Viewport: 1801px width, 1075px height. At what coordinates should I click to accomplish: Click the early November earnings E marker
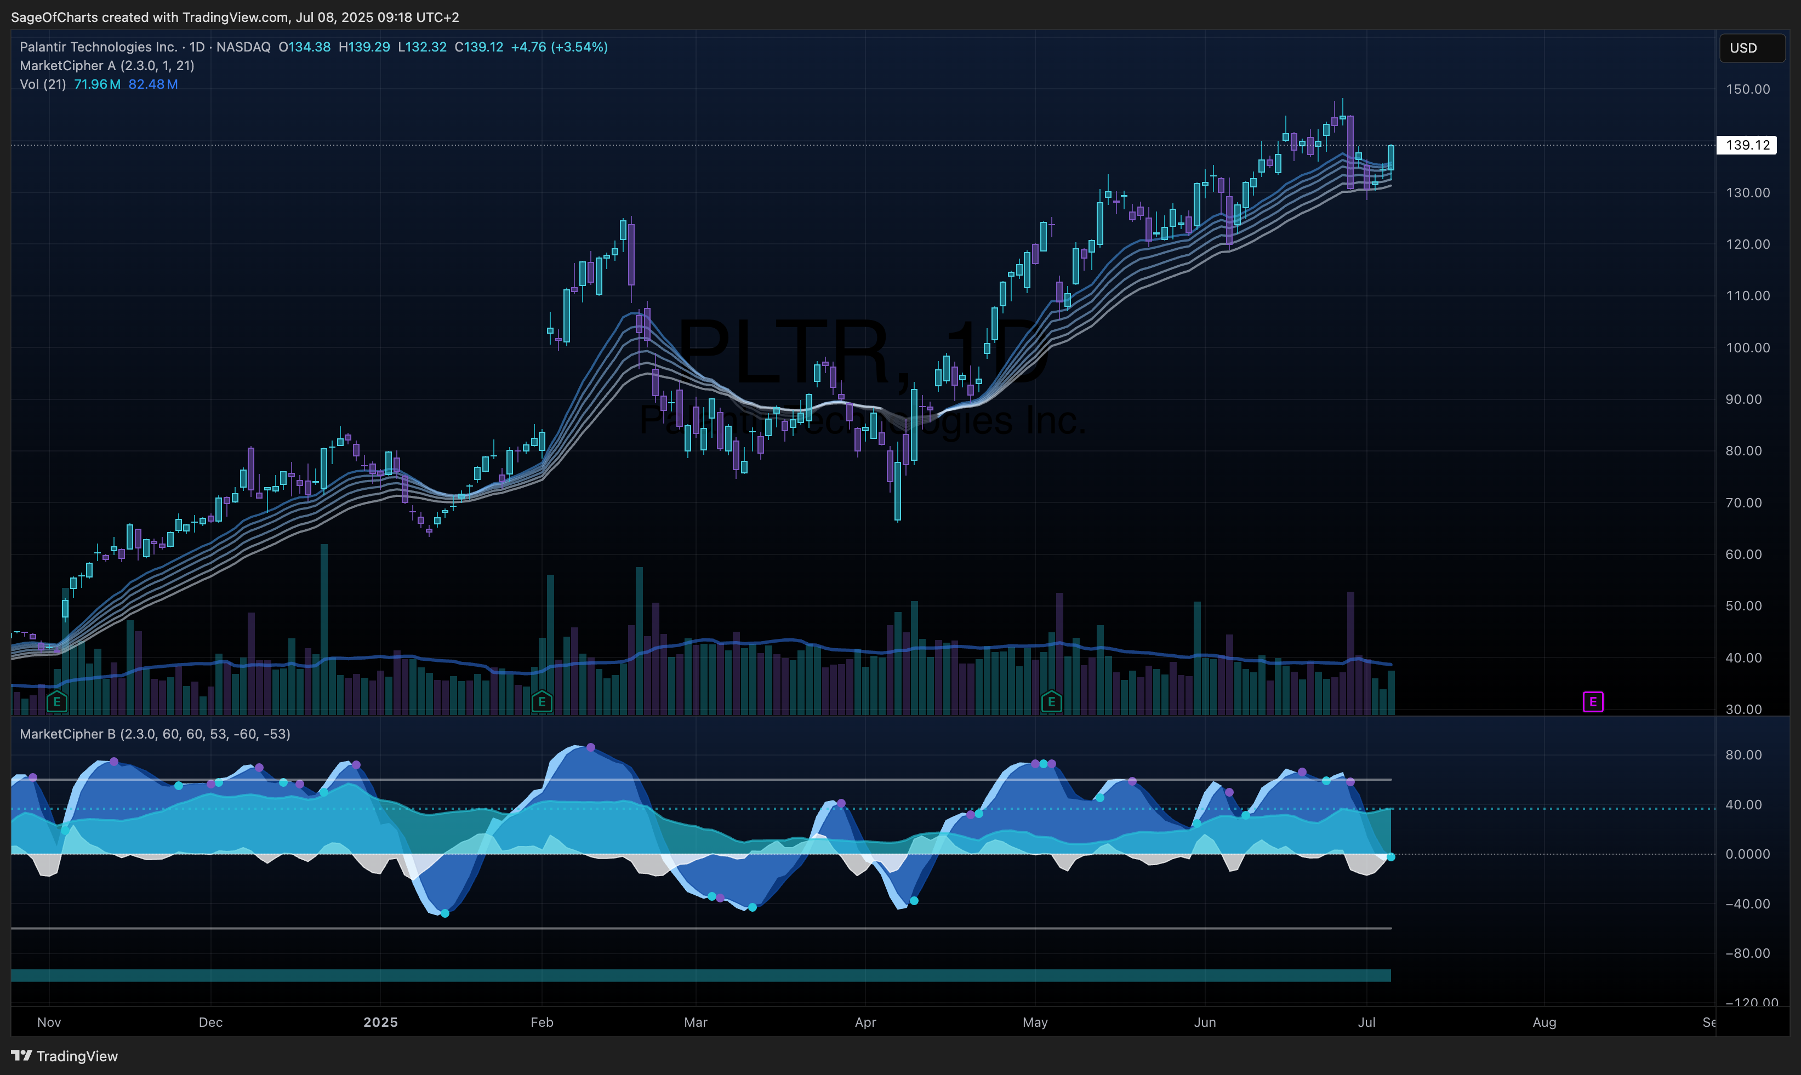[x=56, y=701]
